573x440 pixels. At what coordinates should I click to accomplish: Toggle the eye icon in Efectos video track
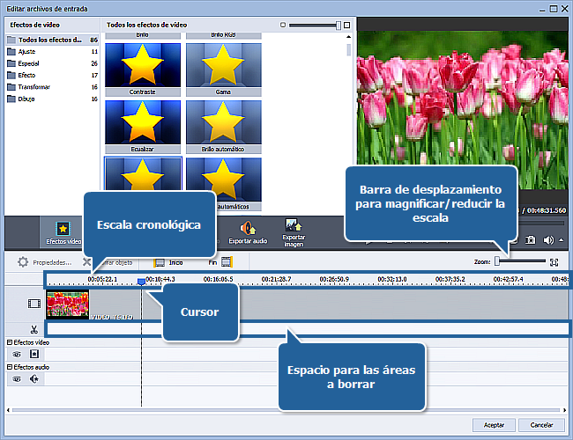pyautogui.click(x=16, y=354)
